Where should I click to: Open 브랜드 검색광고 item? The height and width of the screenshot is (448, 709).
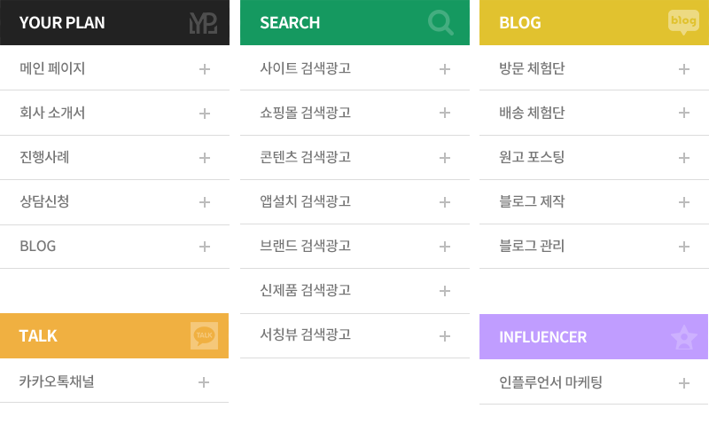coord(355,246)
